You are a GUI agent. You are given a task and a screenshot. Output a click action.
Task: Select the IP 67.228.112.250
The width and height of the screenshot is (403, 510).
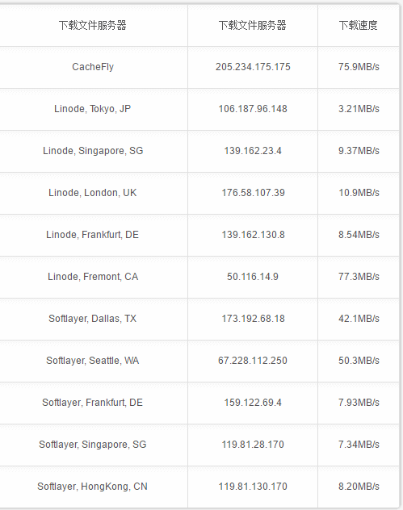coord(253,361)
